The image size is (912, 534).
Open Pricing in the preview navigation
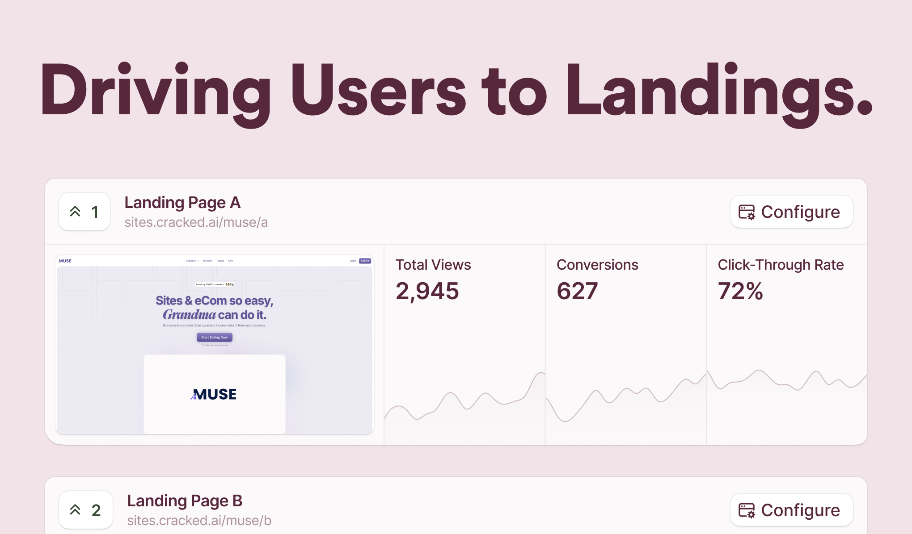220,261
